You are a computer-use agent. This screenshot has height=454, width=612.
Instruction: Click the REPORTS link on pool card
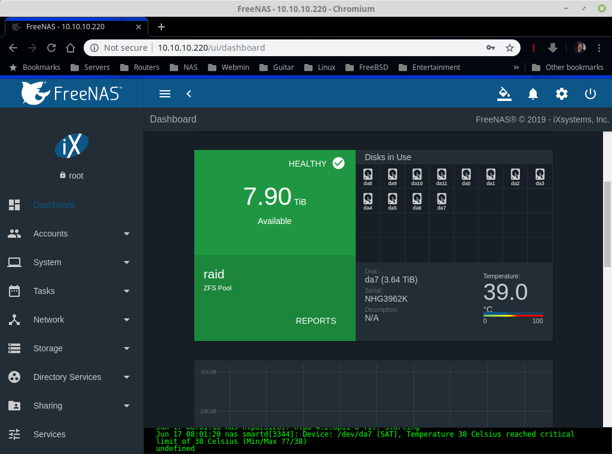click(x=316, y=321)
